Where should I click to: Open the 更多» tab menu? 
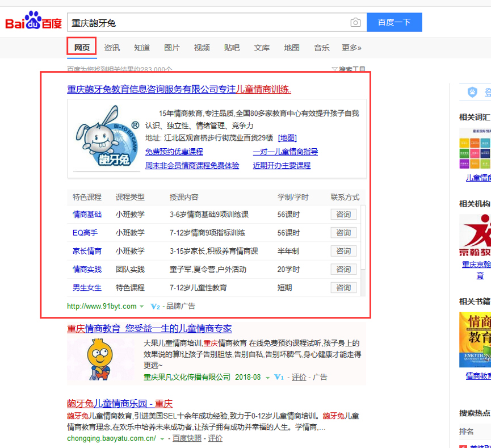(x=351, y=48)
